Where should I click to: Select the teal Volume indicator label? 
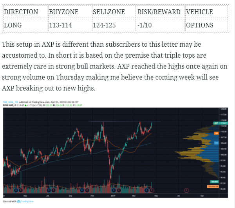tap(214, 182)
